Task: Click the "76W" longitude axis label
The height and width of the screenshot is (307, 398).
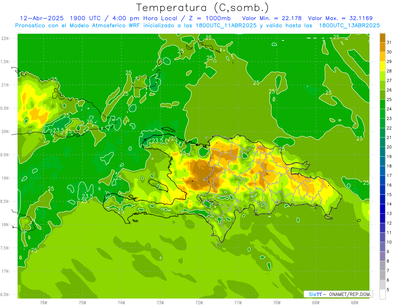Action: 43,303
